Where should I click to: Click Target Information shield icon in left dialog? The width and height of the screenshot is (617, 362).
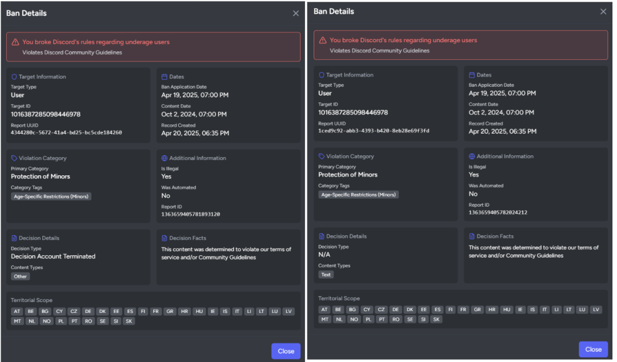pos(14,77)
